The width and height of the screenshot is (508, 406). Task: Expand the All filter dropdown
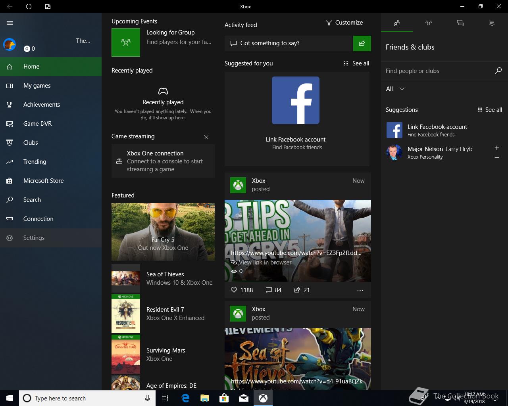pos(395,89)
